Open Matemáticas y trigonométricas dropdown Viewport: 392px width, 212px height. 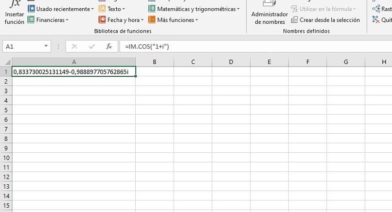[194, 9]
